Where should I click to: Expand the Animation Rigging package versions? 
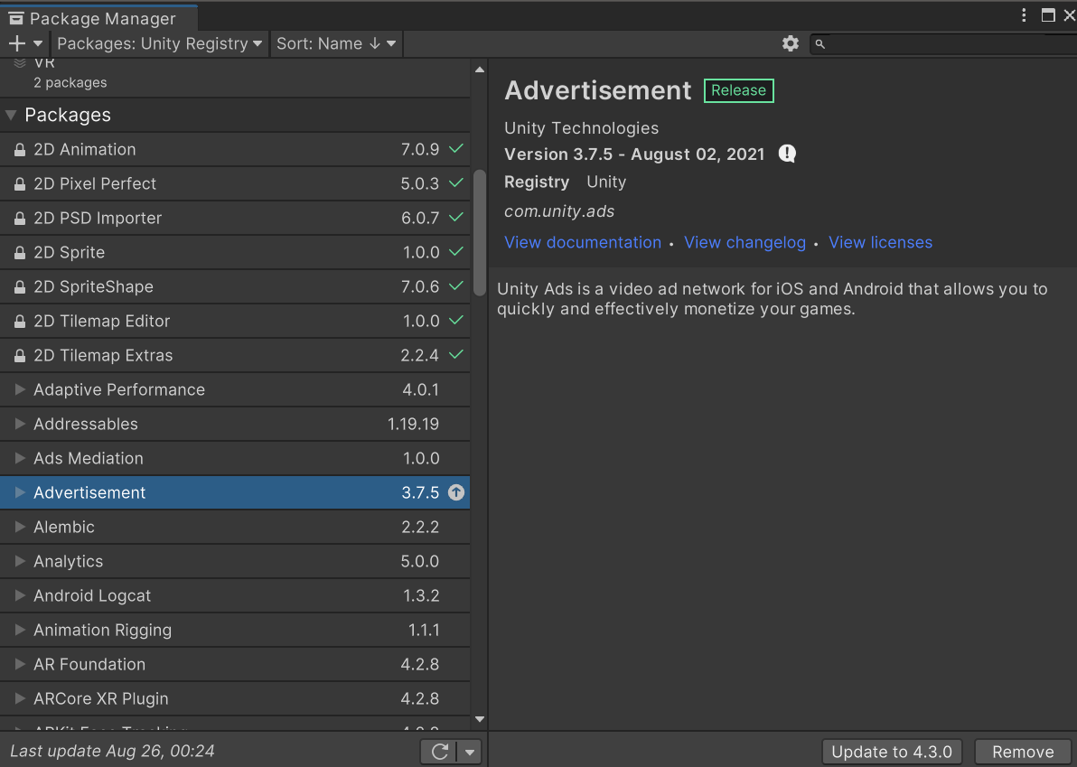coord(20,630)
